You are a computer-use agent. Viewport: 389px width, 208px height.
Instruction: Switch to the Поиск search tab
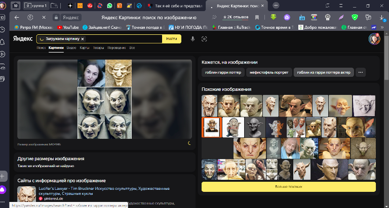[41, 48]
